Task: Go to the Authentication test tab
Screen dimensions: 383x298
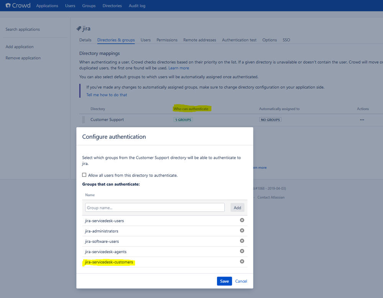Action: pyautogui.click(x=239, y=40)
